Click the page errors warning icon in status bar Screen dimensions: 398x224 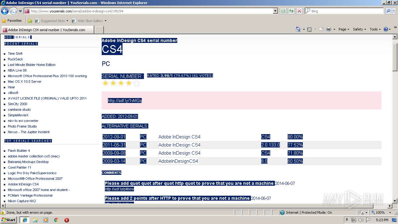(3, 213)
